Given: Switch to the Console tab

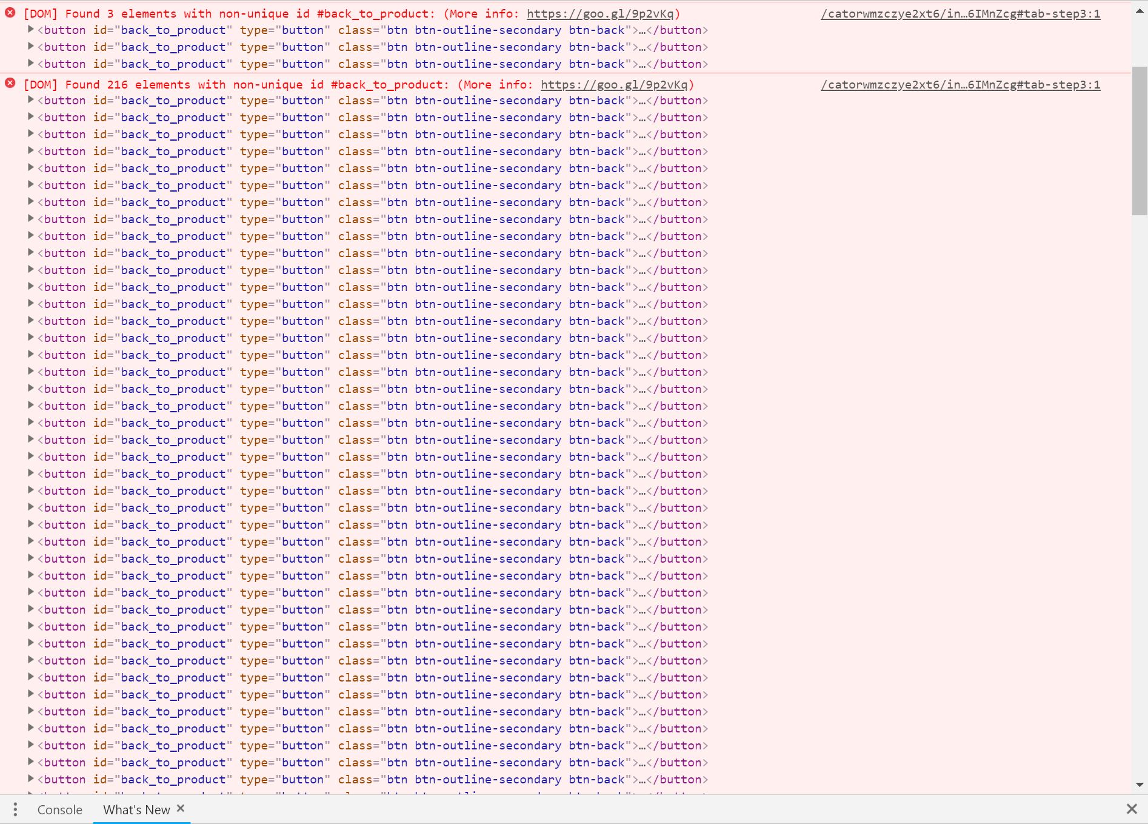Looking at the screenshot, I should click(x=59, y=809).
